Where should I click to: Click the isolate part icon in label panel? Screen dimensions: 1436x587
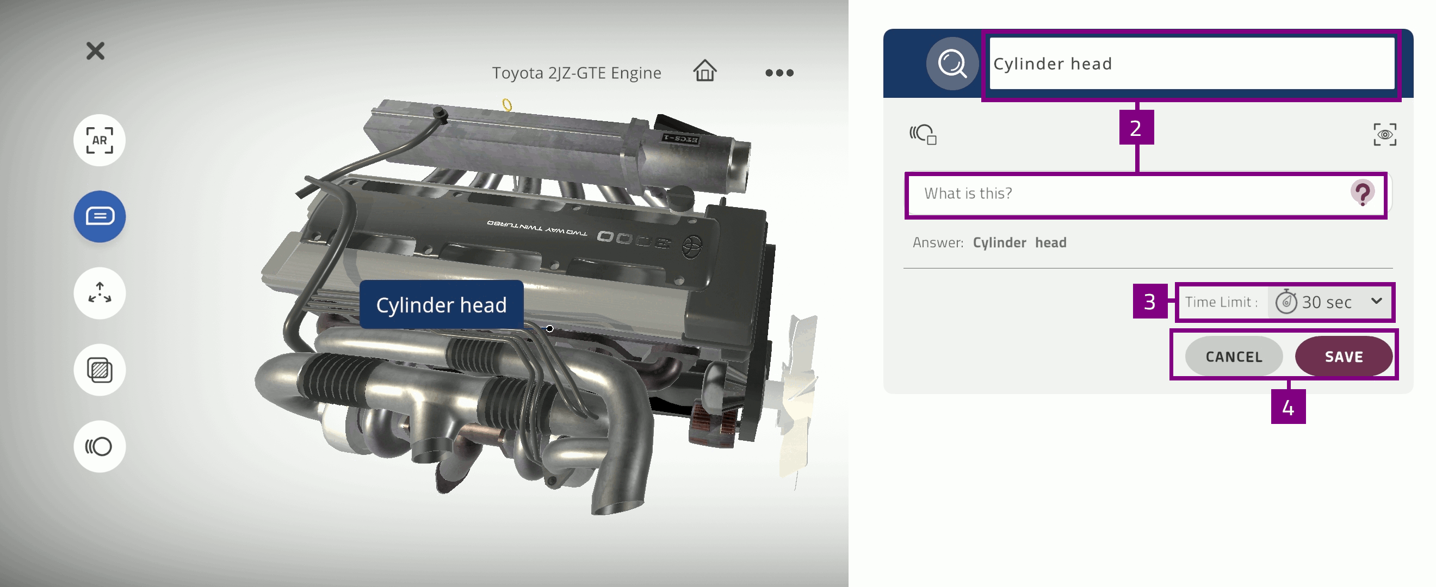tap(923, 134)
